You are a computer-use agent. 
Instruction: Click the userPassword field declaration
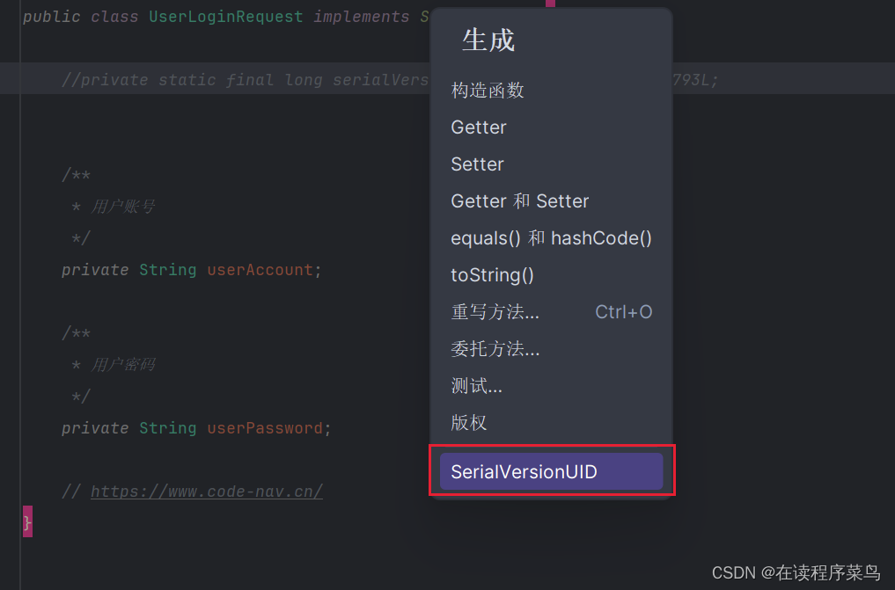(265, 427)
